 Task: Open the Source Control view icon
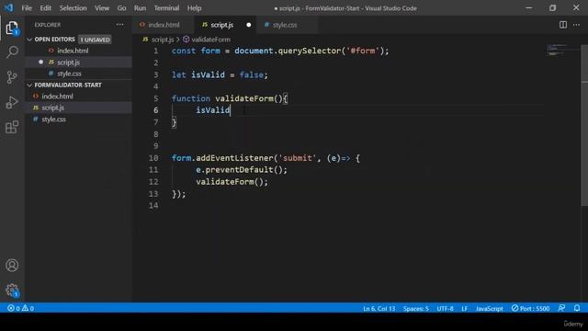(x=12, y=77)
